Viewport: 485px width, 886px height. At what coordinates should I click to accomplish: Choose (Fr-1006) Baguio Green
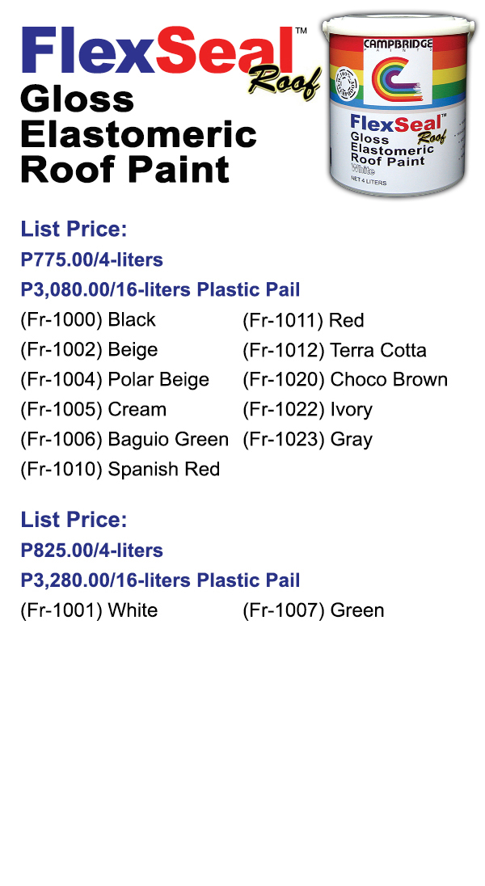point(124,440)
